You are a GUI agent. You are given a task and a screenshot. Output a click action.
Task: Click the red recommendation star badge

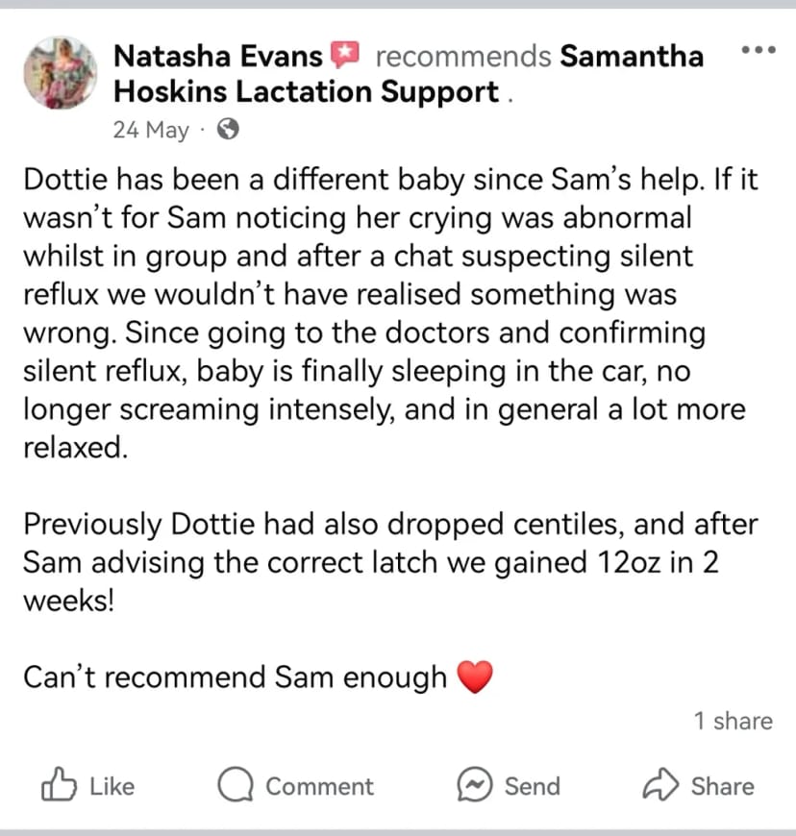[x=345, y=55]
